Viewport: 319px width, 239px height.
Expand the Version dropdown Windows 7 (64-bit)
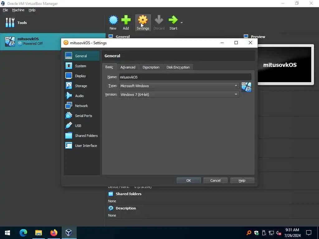pos(179,95)
